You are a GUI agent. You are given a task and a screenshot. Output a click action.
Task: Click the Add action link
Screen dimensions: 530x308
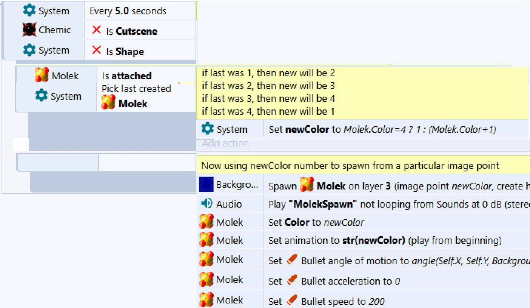click(225, 143)
